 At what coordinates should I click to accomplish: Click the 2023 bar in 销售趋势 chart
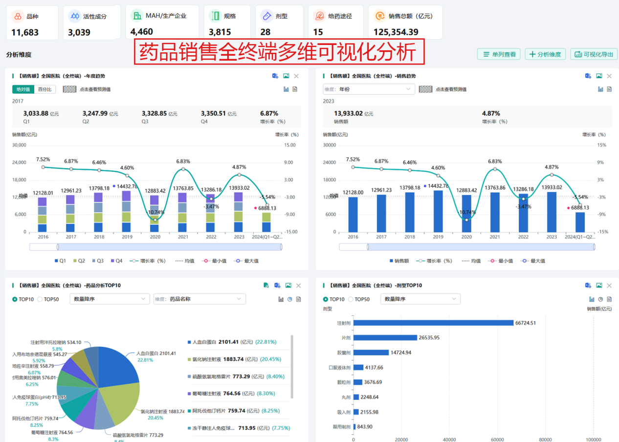click(x=552, y=212)
